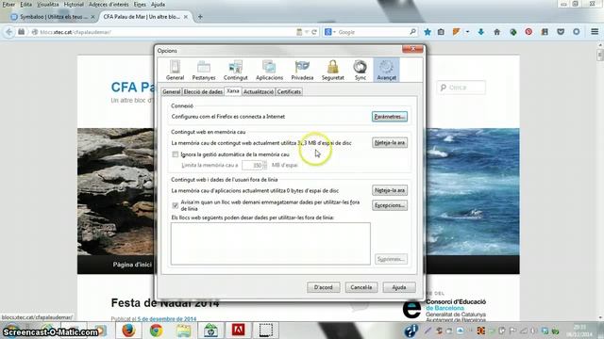The height and width of the screenshot is (339, 604).
Task: Switch to the Elecció de dades tab
Action: click(x=203, y=92)
